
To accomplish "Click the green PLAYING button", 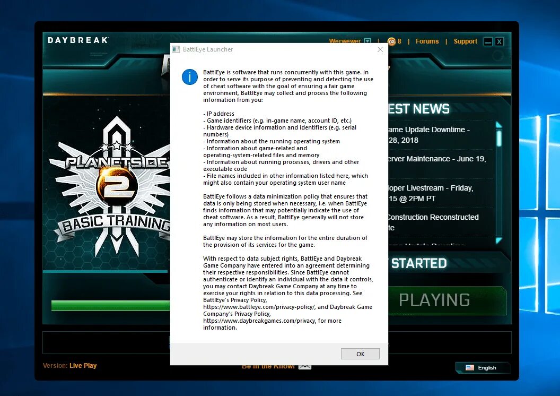I will pyautogui.click(x=447, y=300).
